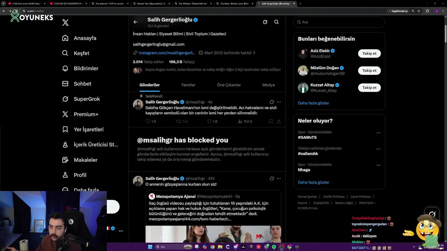
Task: Open Yer İşaretleri bookmark icon
Action: click(x=65, y=129)
